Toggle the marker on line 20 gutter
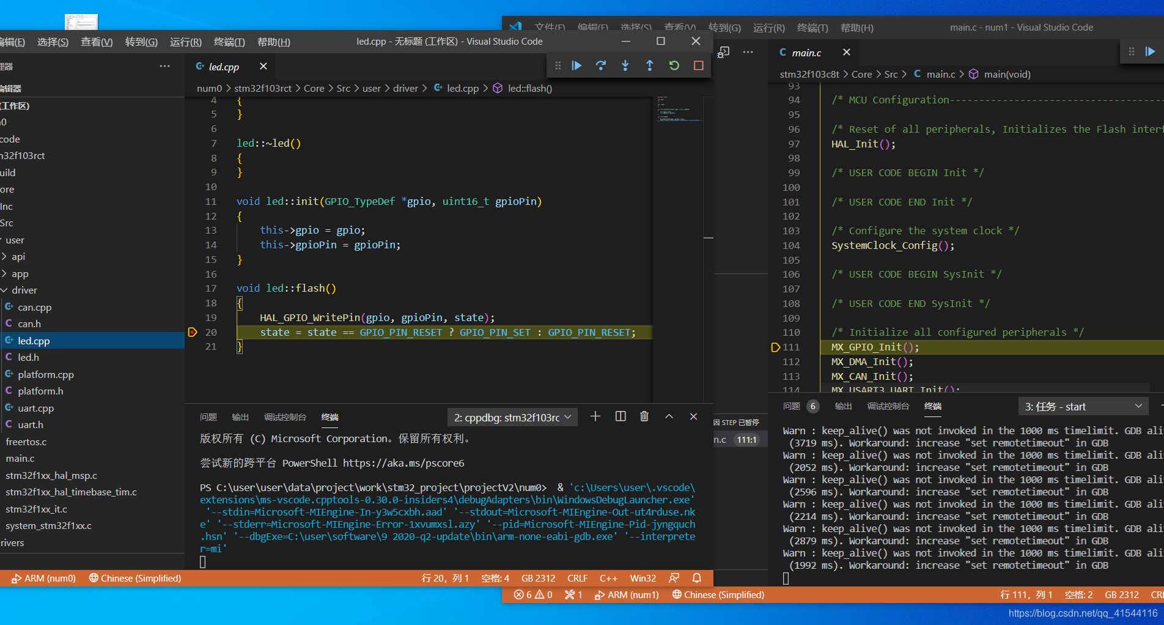 point(193,332)
